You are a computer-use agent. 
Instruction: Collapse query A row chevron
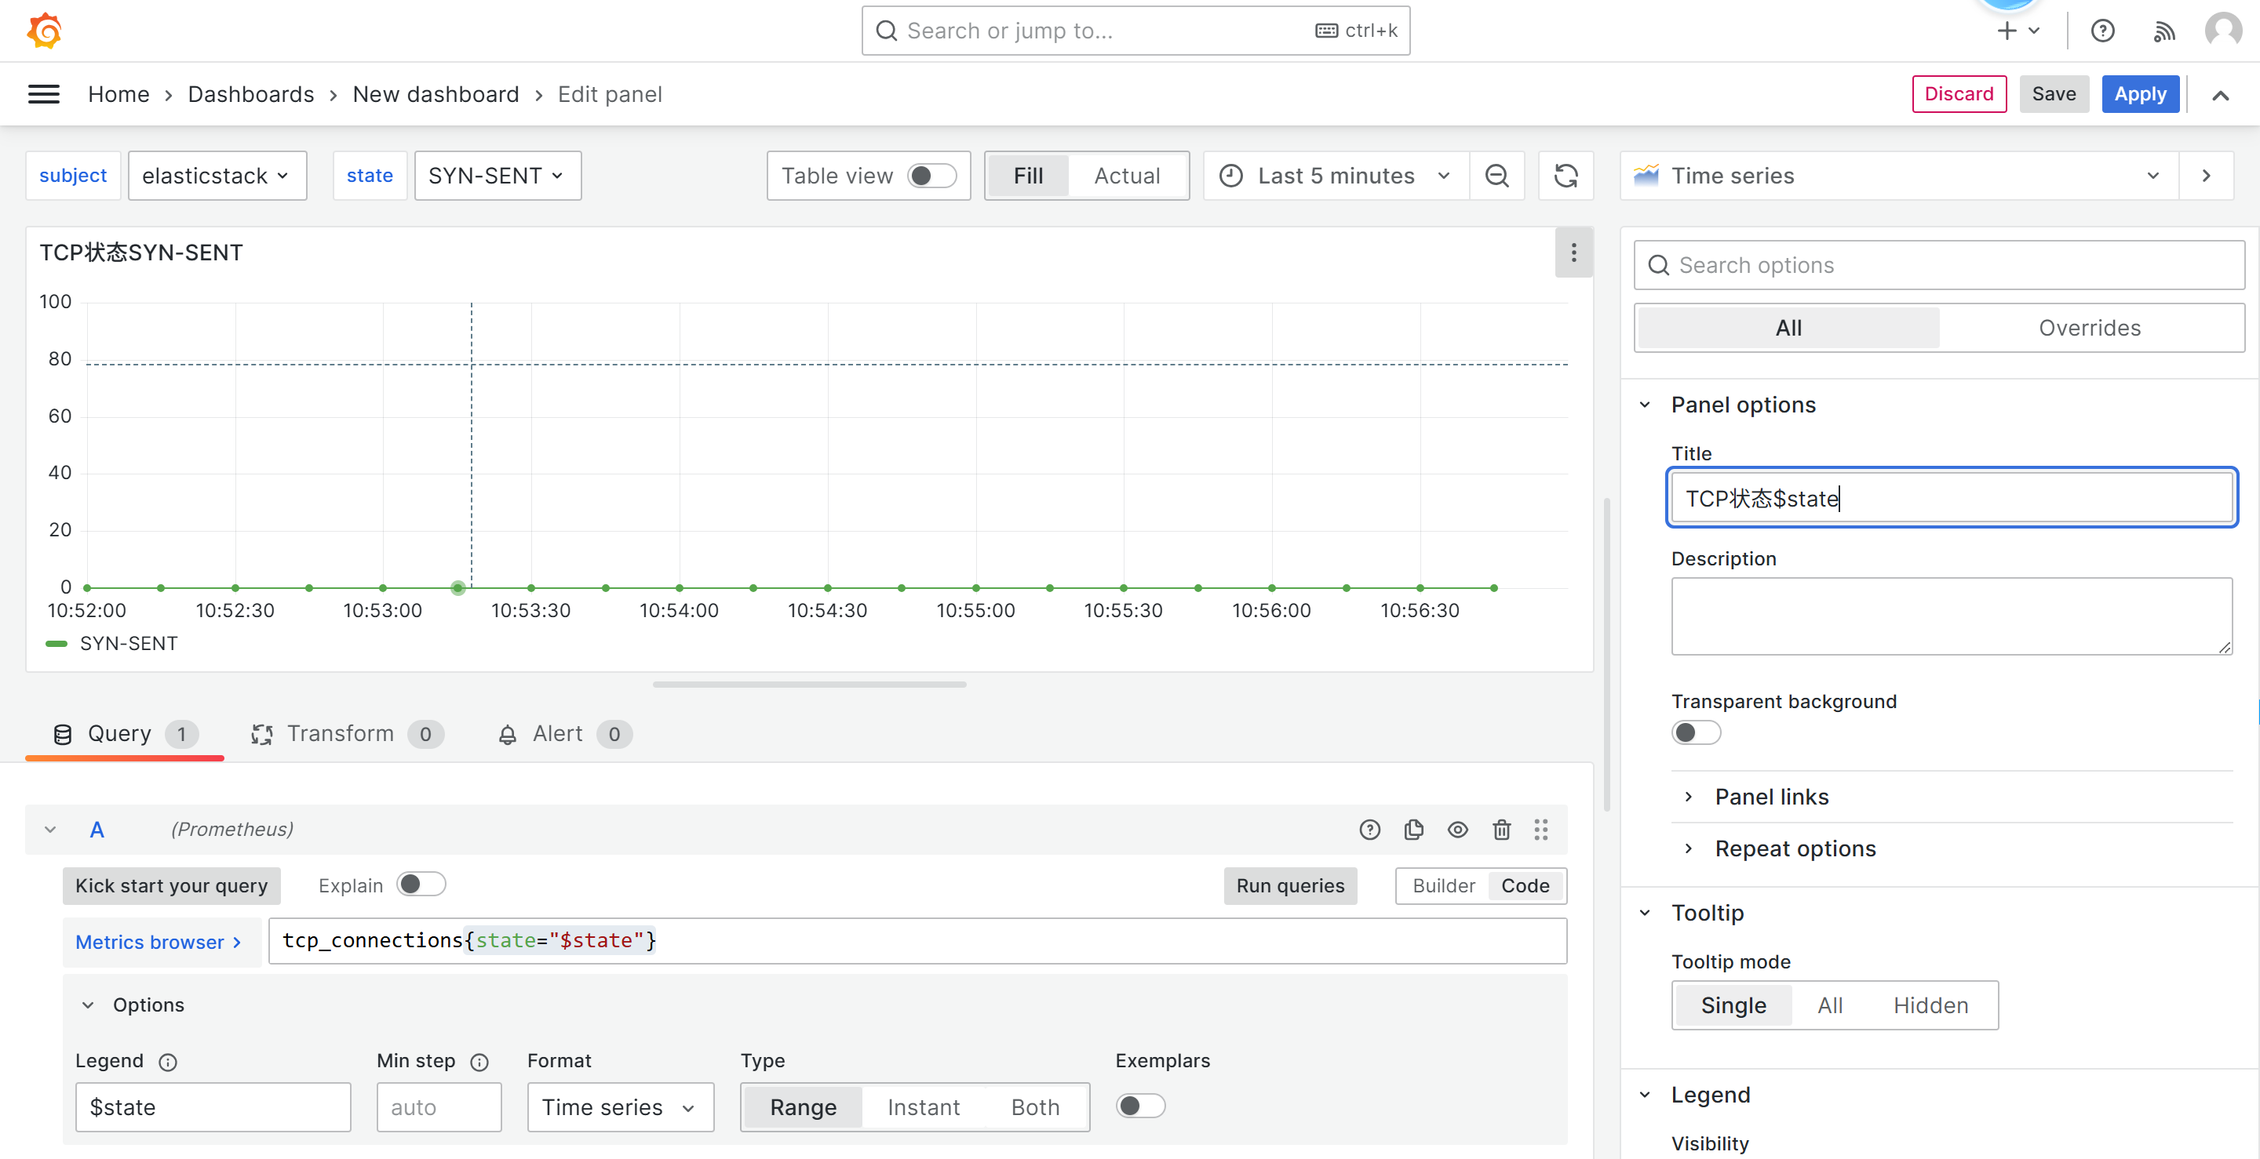[x=50, y=830]
